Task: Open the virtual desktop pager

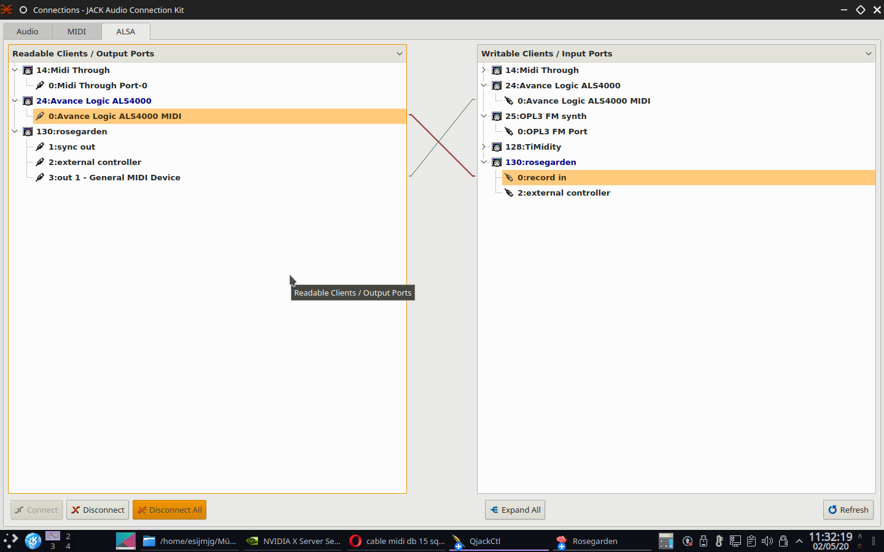Action: pyautogui.click(x=60, y=541)
